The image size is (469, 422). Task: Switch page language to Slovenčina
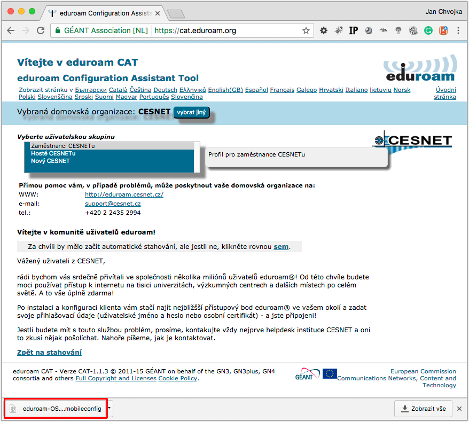click(x=186, y=97)
